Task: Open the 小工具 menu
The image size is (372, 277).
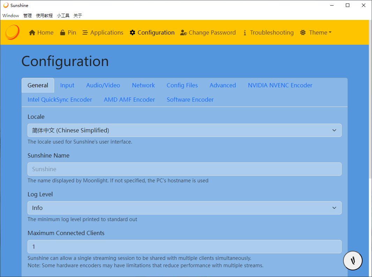Action: coord(63,15)
